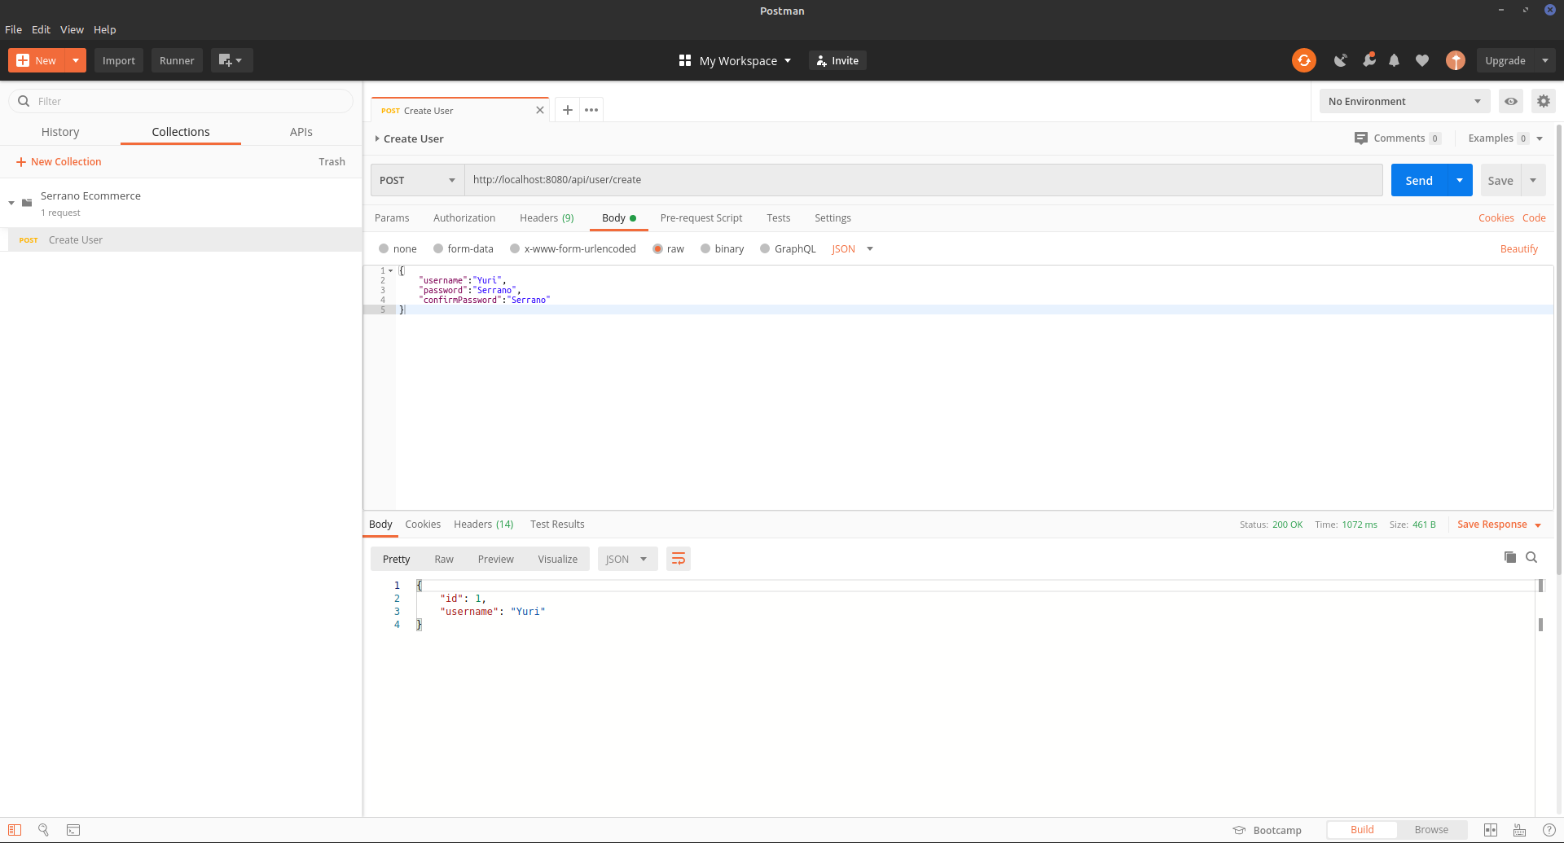Viewport: 1564px width, 843px height.
Task: Open the request Headers (9) tab
Action: tap(547, 218)
